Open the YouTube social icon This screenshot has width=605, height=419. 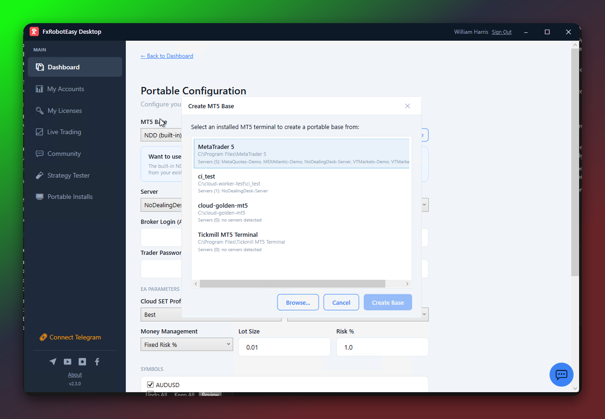click(x=68, y=362)
